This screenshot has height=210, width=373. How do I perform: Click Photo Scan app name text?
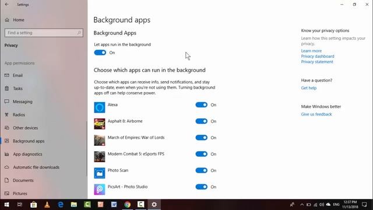coord(118,170)
